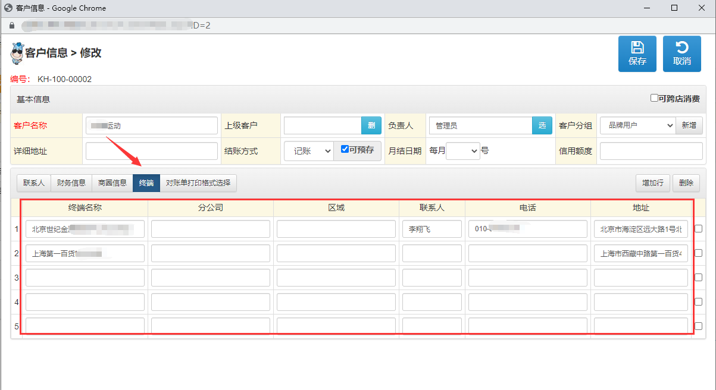Viewport: 716px width, 390px height.
Task: Click the Chrome globe icon in title bar
Action: [8, 8]
